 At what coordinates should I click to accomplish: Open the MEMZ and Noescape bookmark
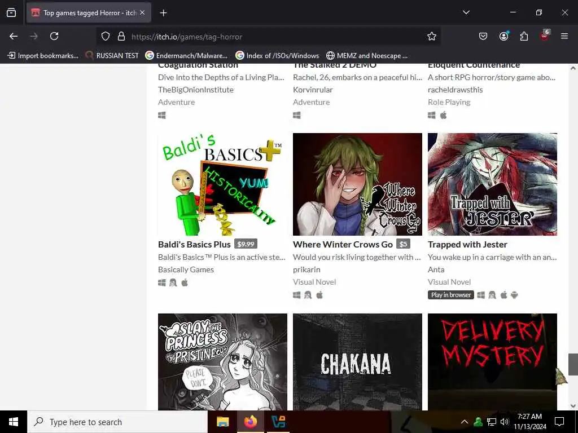click(x=367, y=56)
